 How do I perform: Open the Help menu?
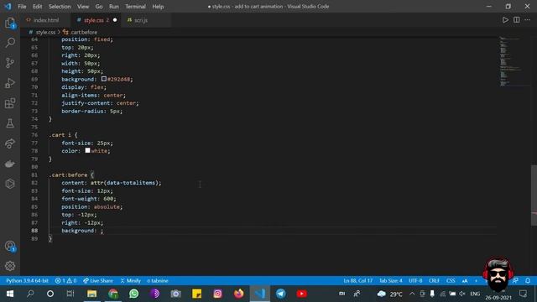click(x=158, y=7)
